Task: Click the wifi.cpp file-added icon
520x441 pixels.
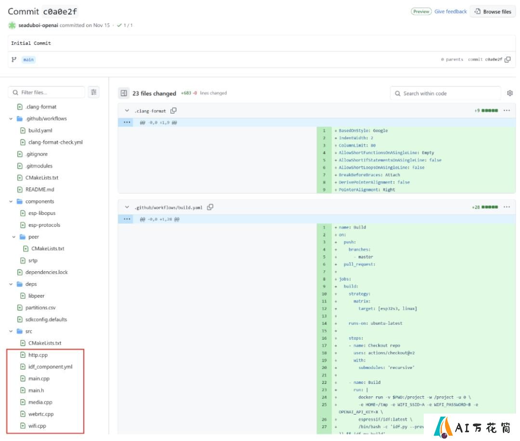Action: (x=23, y=426)
